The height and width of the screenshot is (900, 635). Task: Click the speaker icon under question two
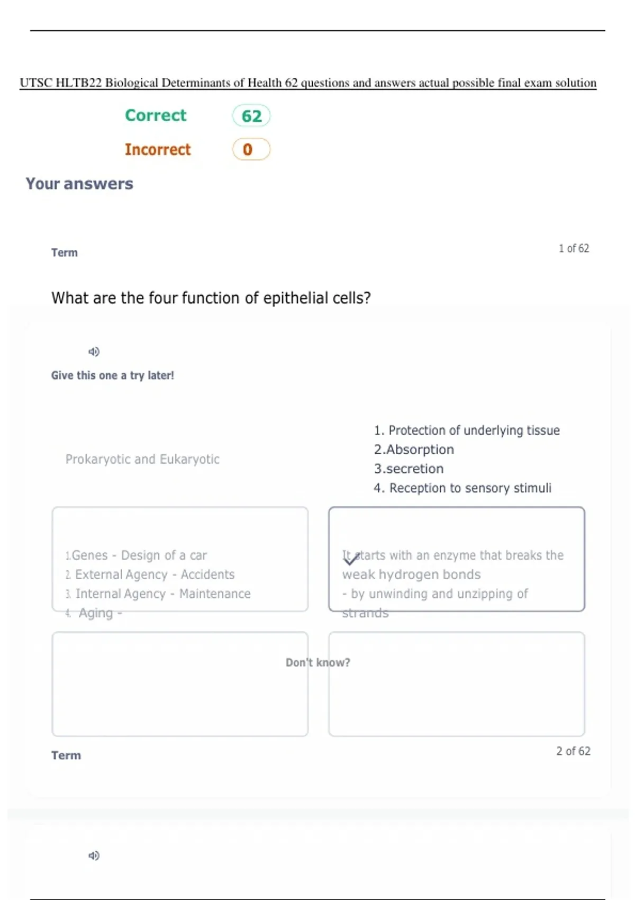coord(94,856)
